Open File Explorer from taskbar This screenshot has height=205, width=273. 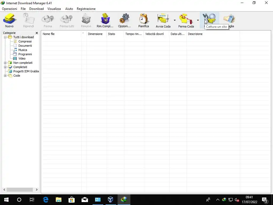[58, 200]
